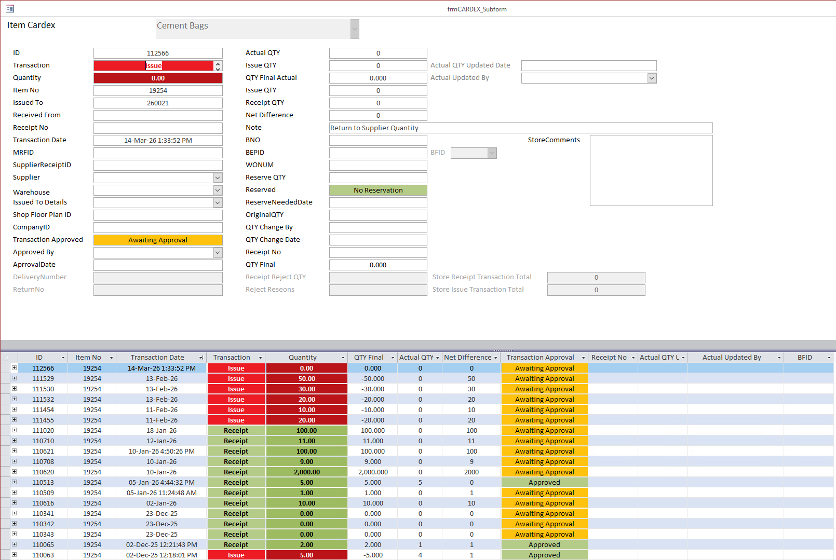Open the Cement Bags item dropdown
836x560 pixels.
pyautogui.click(x=355, y=29)
